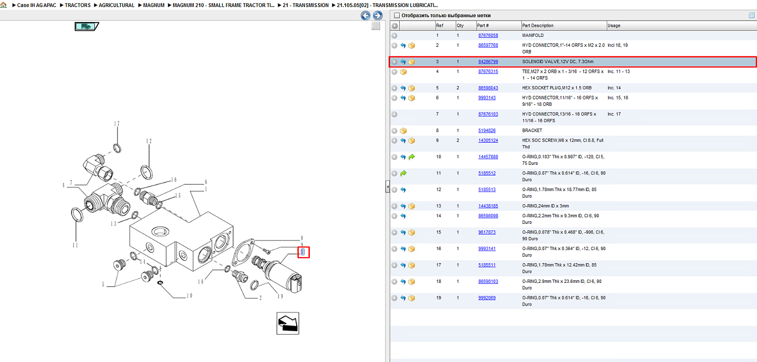The image size is (757, 362).
Task: Click the blue arrow icon for part 86598098
Action: tap(403, 216)
